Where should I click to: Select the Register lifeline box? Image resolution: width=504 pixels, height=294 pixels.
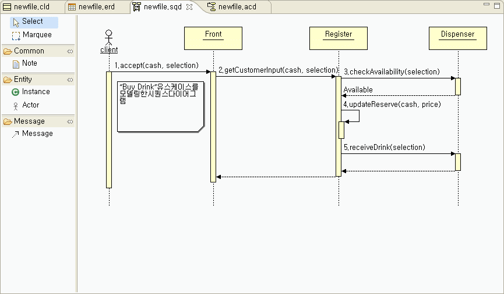[x=339, y=38]
